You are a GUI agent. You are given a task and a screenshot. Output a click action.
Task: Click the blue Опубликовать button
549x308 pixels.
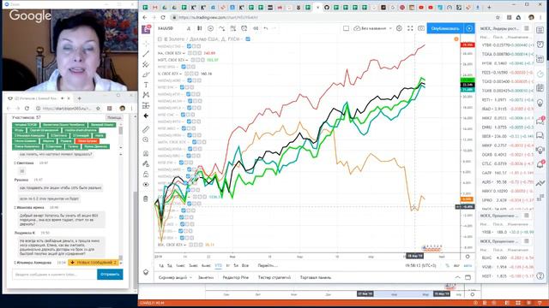click(x=445, y=28)
